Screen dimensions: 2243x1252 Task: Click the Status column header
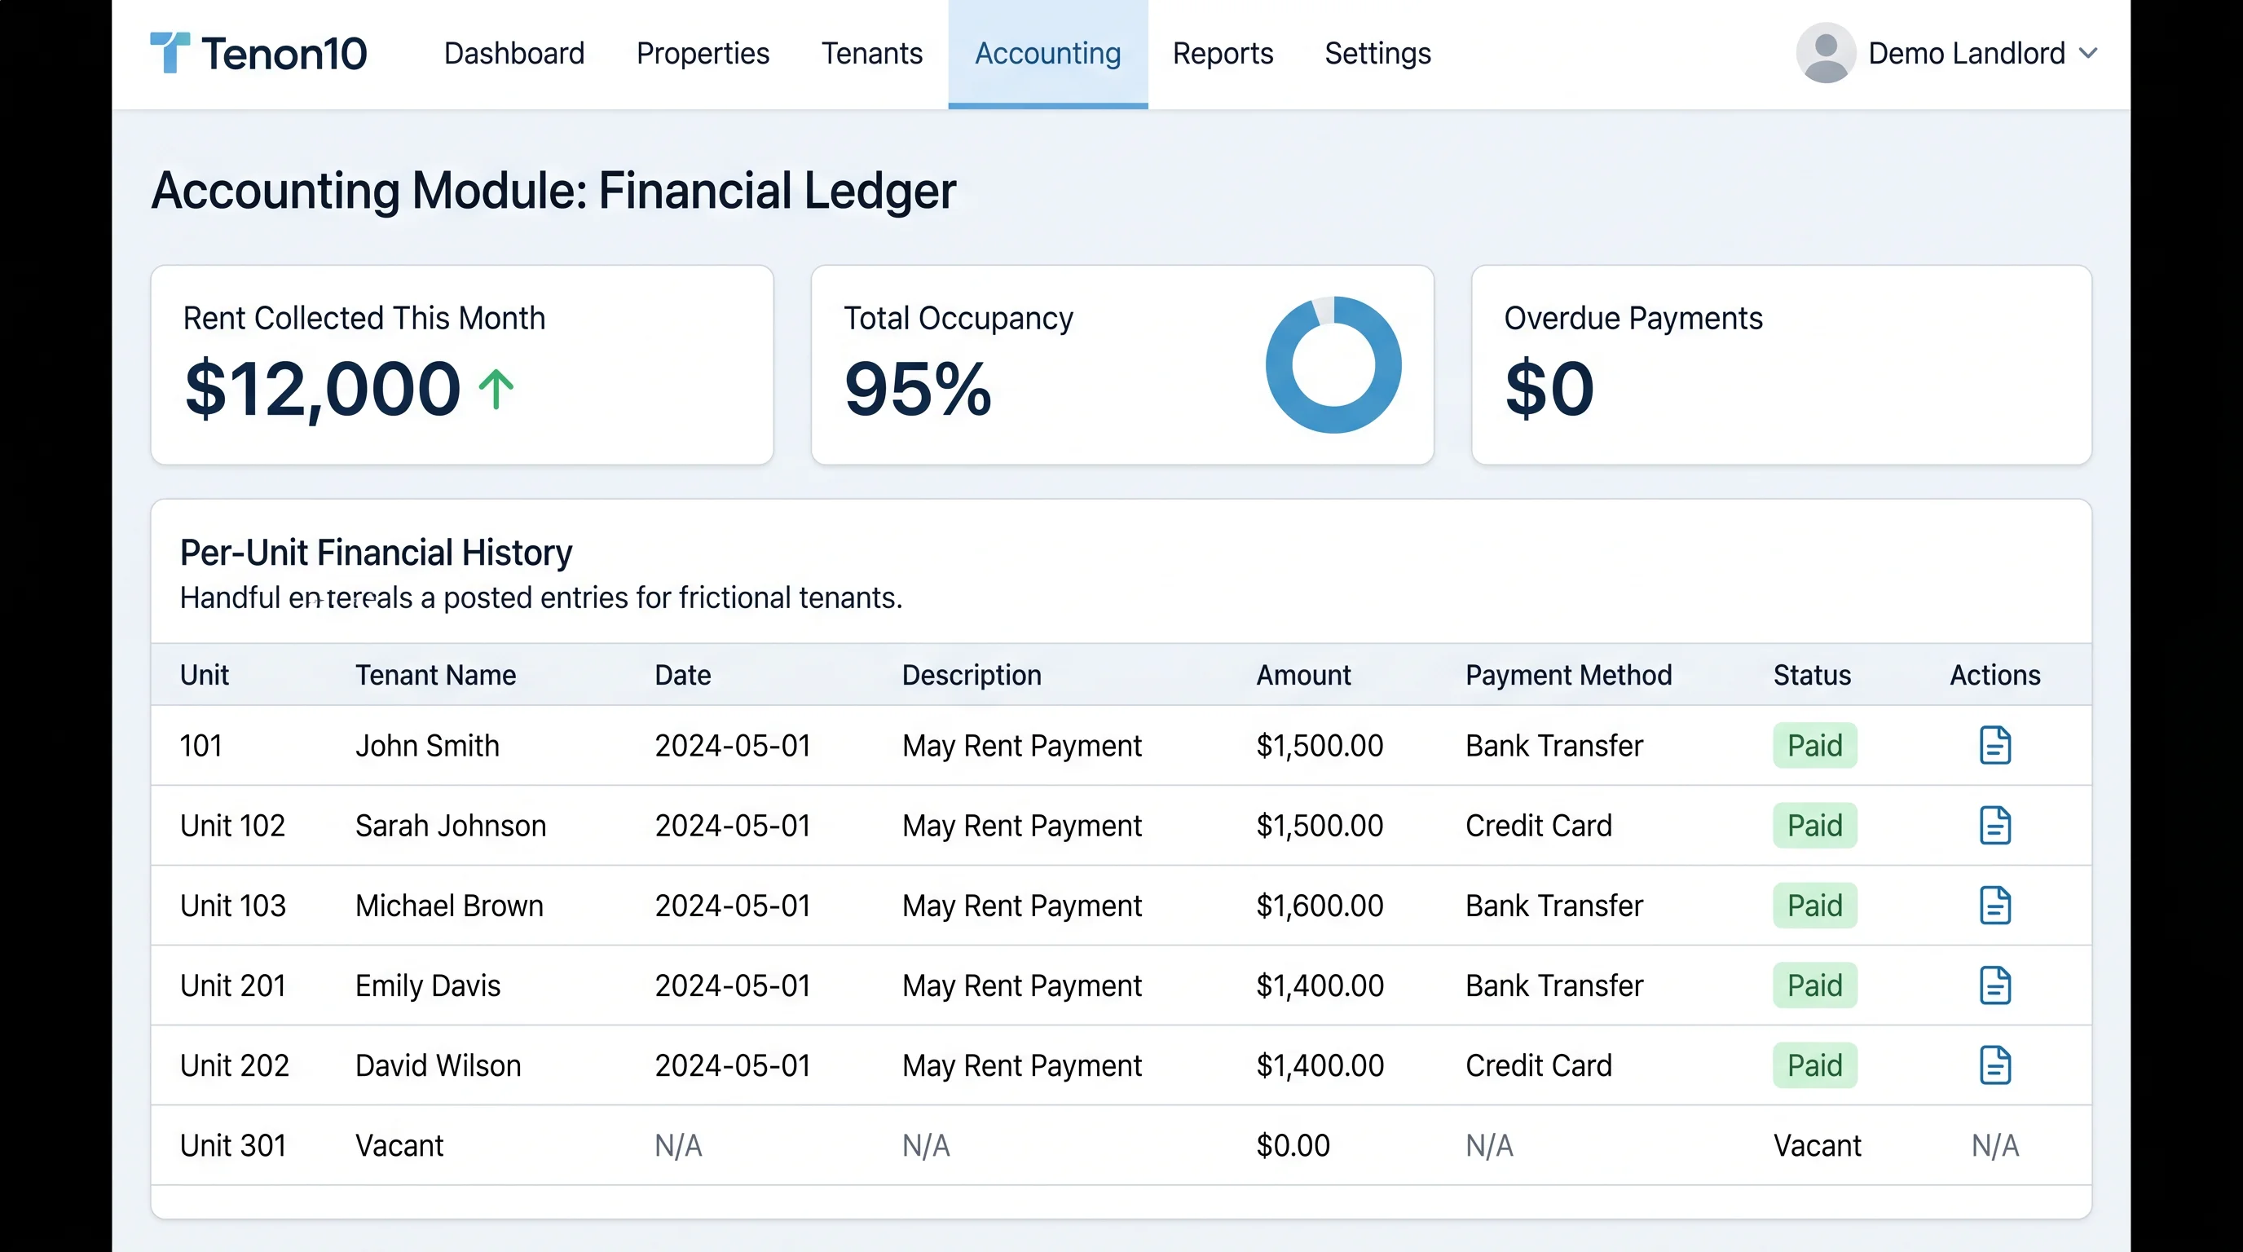pos(1812,675)
